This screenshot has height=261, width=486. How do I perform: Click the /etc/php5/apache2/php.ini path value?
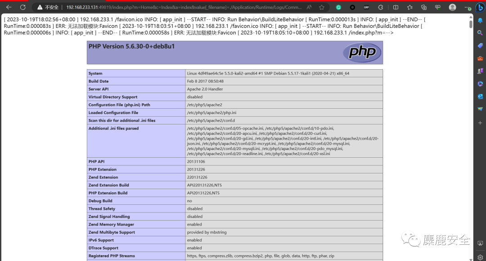(x=211, y=113)
